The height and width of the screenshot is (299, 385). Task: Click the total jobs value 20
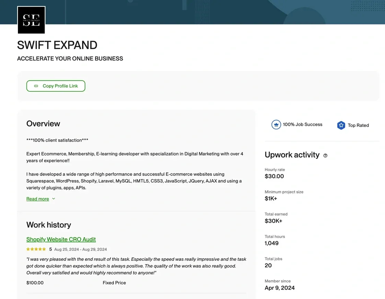[x=268, y=265]
